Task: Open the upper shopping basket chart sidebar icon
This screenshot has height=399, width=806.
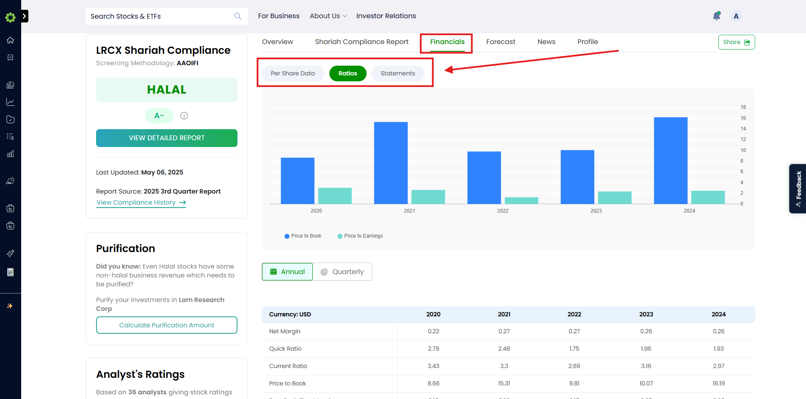Action: (x=11, y=208)
